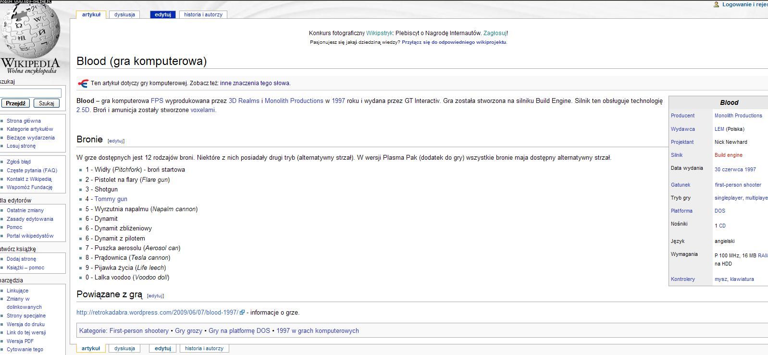Open the Wersja PDF sidebar link
The height and width of the screenshot is (355, 768).
pos(20,341)
